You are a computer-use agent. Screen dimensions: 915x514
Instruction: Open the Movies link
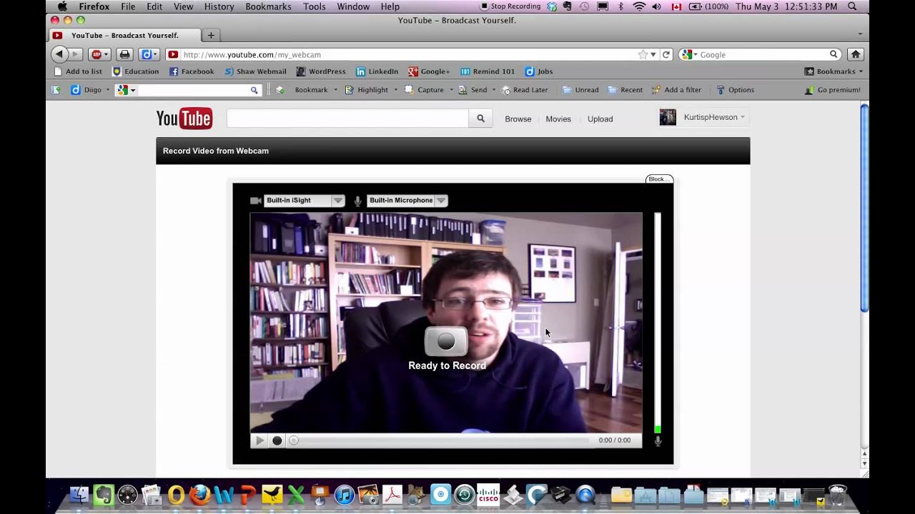click(558, 119)
